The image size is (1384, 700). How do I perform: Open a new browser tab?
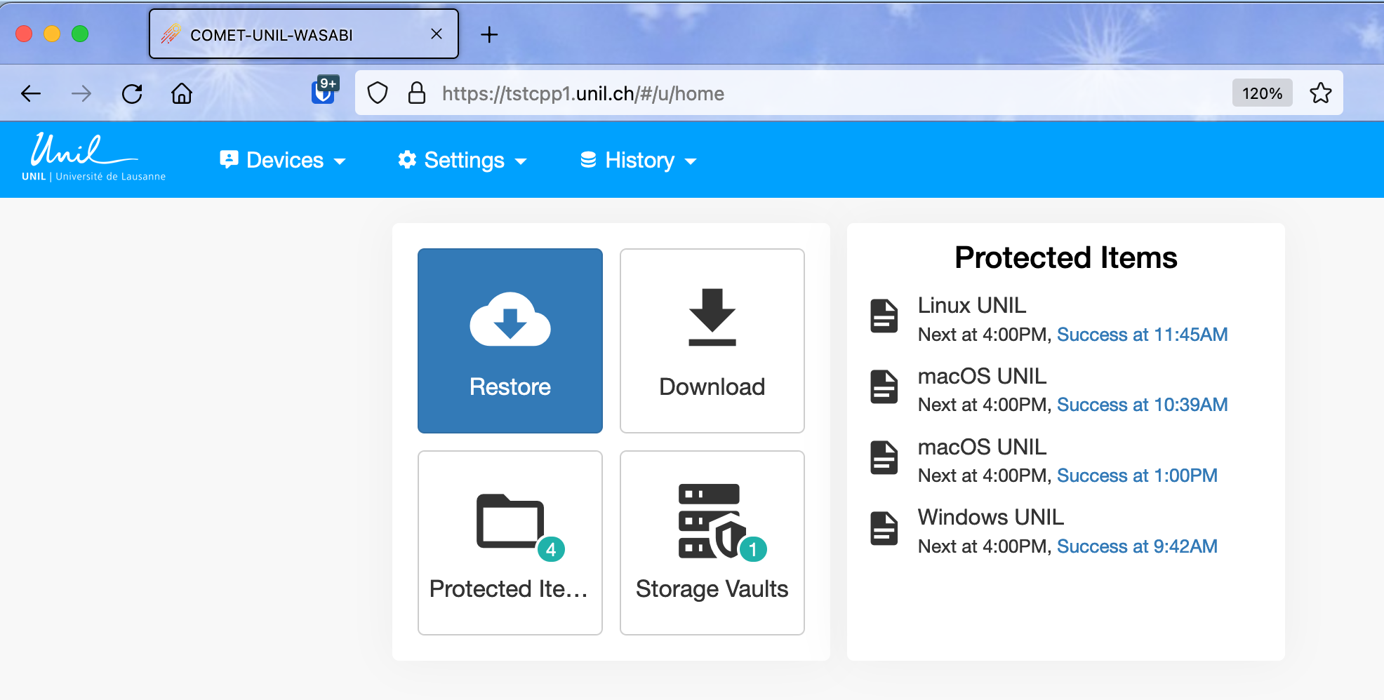(489, 34)
